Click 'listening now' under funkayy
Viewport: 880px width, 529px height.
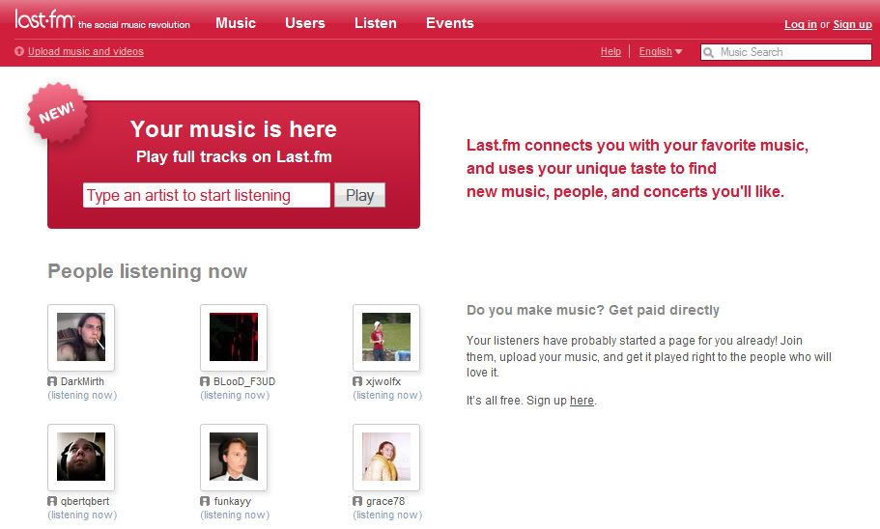click(235, 515)
